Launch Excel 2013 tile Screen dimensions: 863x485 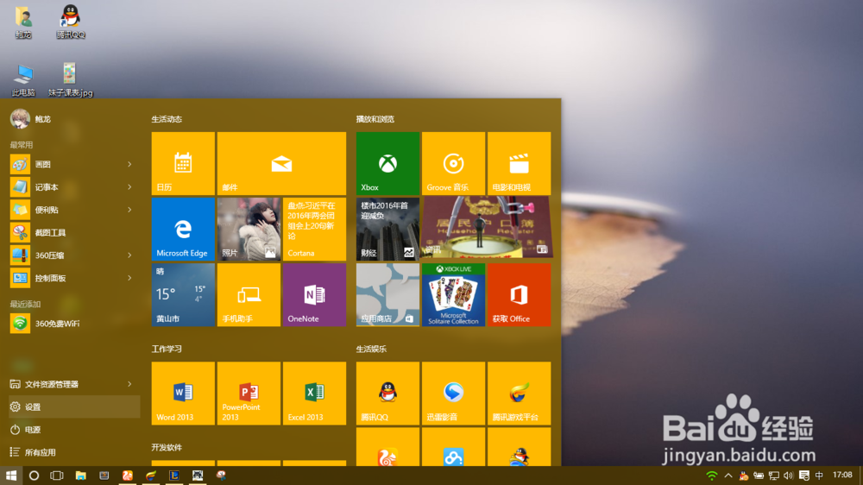click(x=314, y=393)
